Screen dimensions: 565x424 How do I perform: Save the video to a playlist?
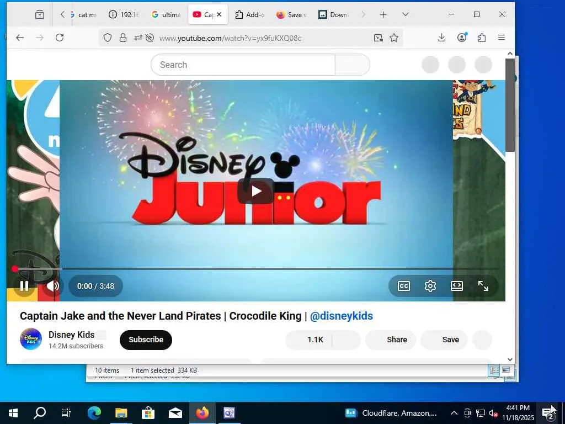pos(444,340)
